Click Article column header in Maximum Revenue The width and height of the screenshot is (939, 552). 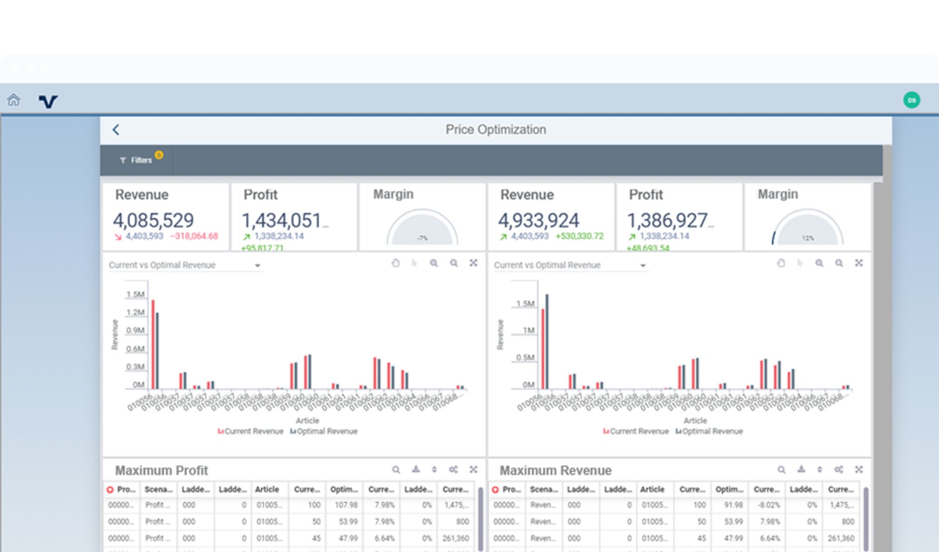click(652, 489)
